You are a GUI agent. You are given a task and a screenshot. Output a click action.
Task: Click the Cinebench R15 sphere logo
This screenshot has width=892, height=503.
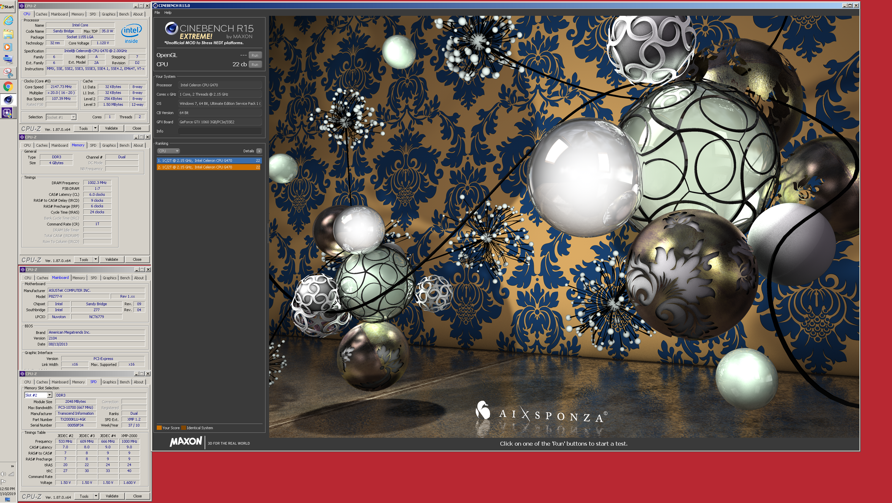point(171,29)
